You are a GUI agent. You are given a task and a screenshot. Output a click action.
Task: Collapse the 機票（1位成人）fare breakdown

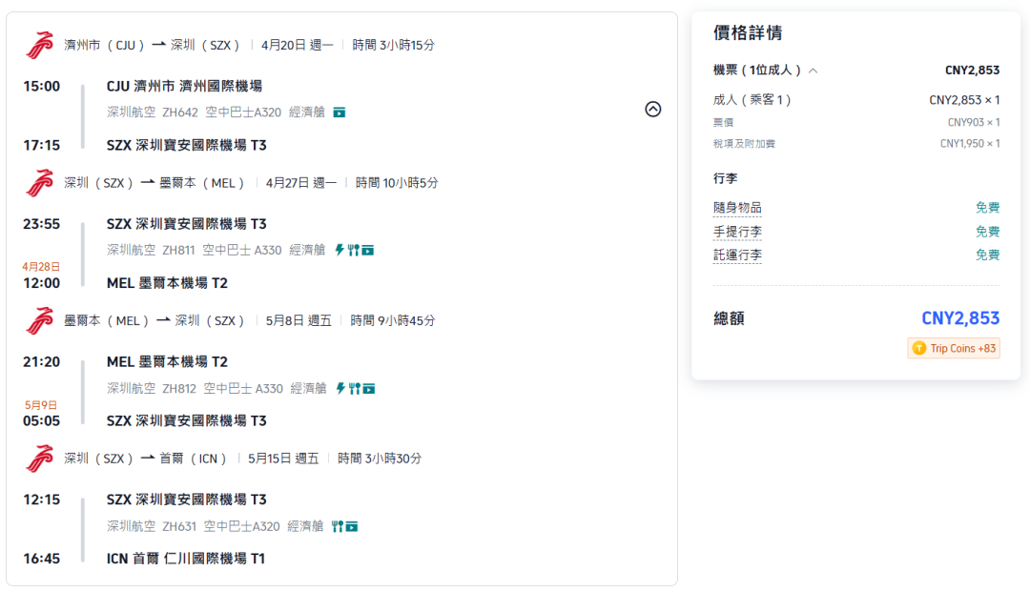pyautogui.click(x=812, y=71)
